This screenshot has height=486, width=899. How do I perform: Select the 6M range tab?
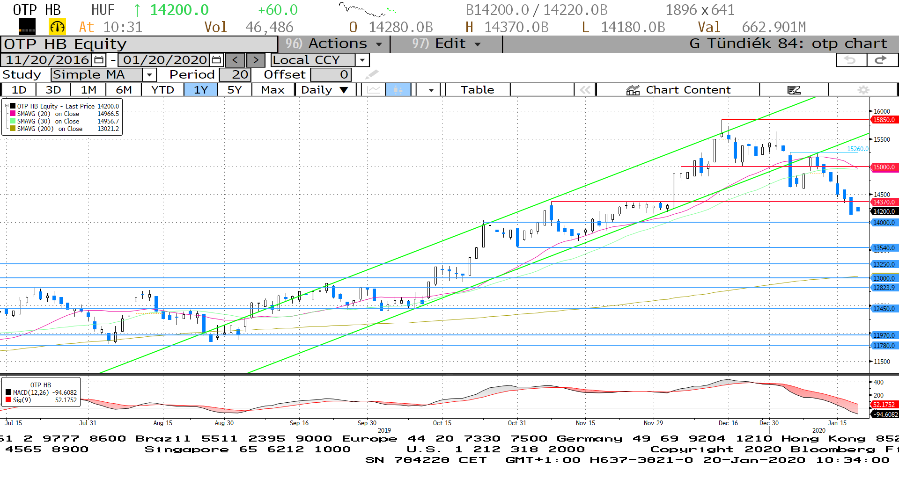coord(124,90)
